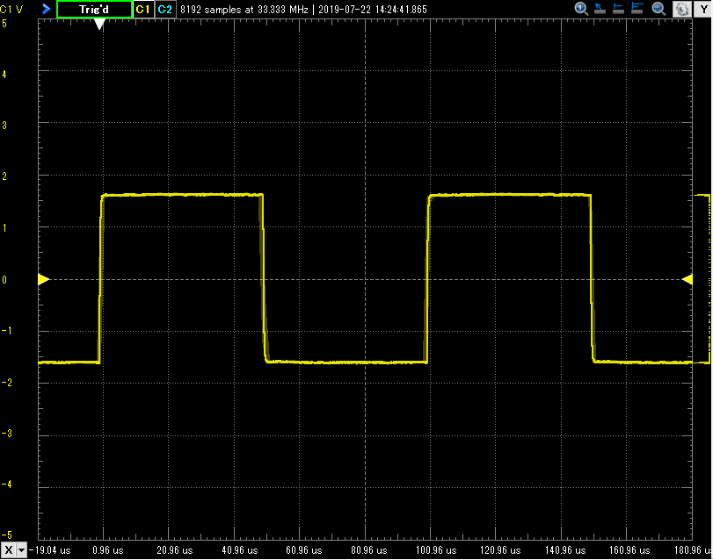Click the double-bar cursor measure icon
The height and width of the screenshot is (560, 713).
[637, 9]
